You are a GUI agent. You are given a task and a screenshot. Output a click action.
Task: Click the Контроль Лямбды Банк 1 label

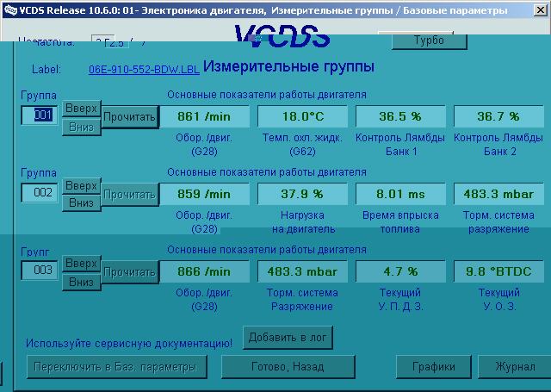click(x=400, y=145)
